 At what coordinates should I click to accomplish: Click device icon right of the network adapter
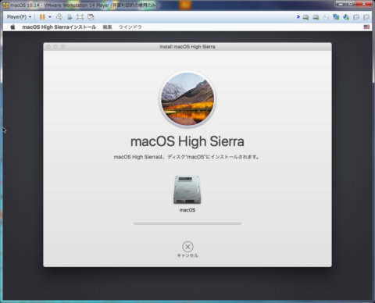(x=346, y=17)
